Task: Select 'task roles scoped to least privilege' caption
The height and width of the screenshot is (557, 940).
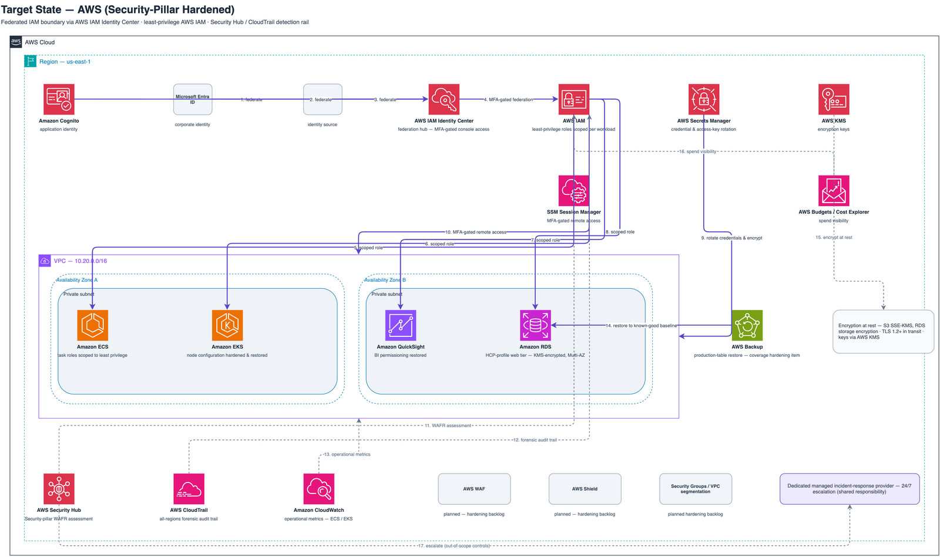Action: (x=93, y=355)
